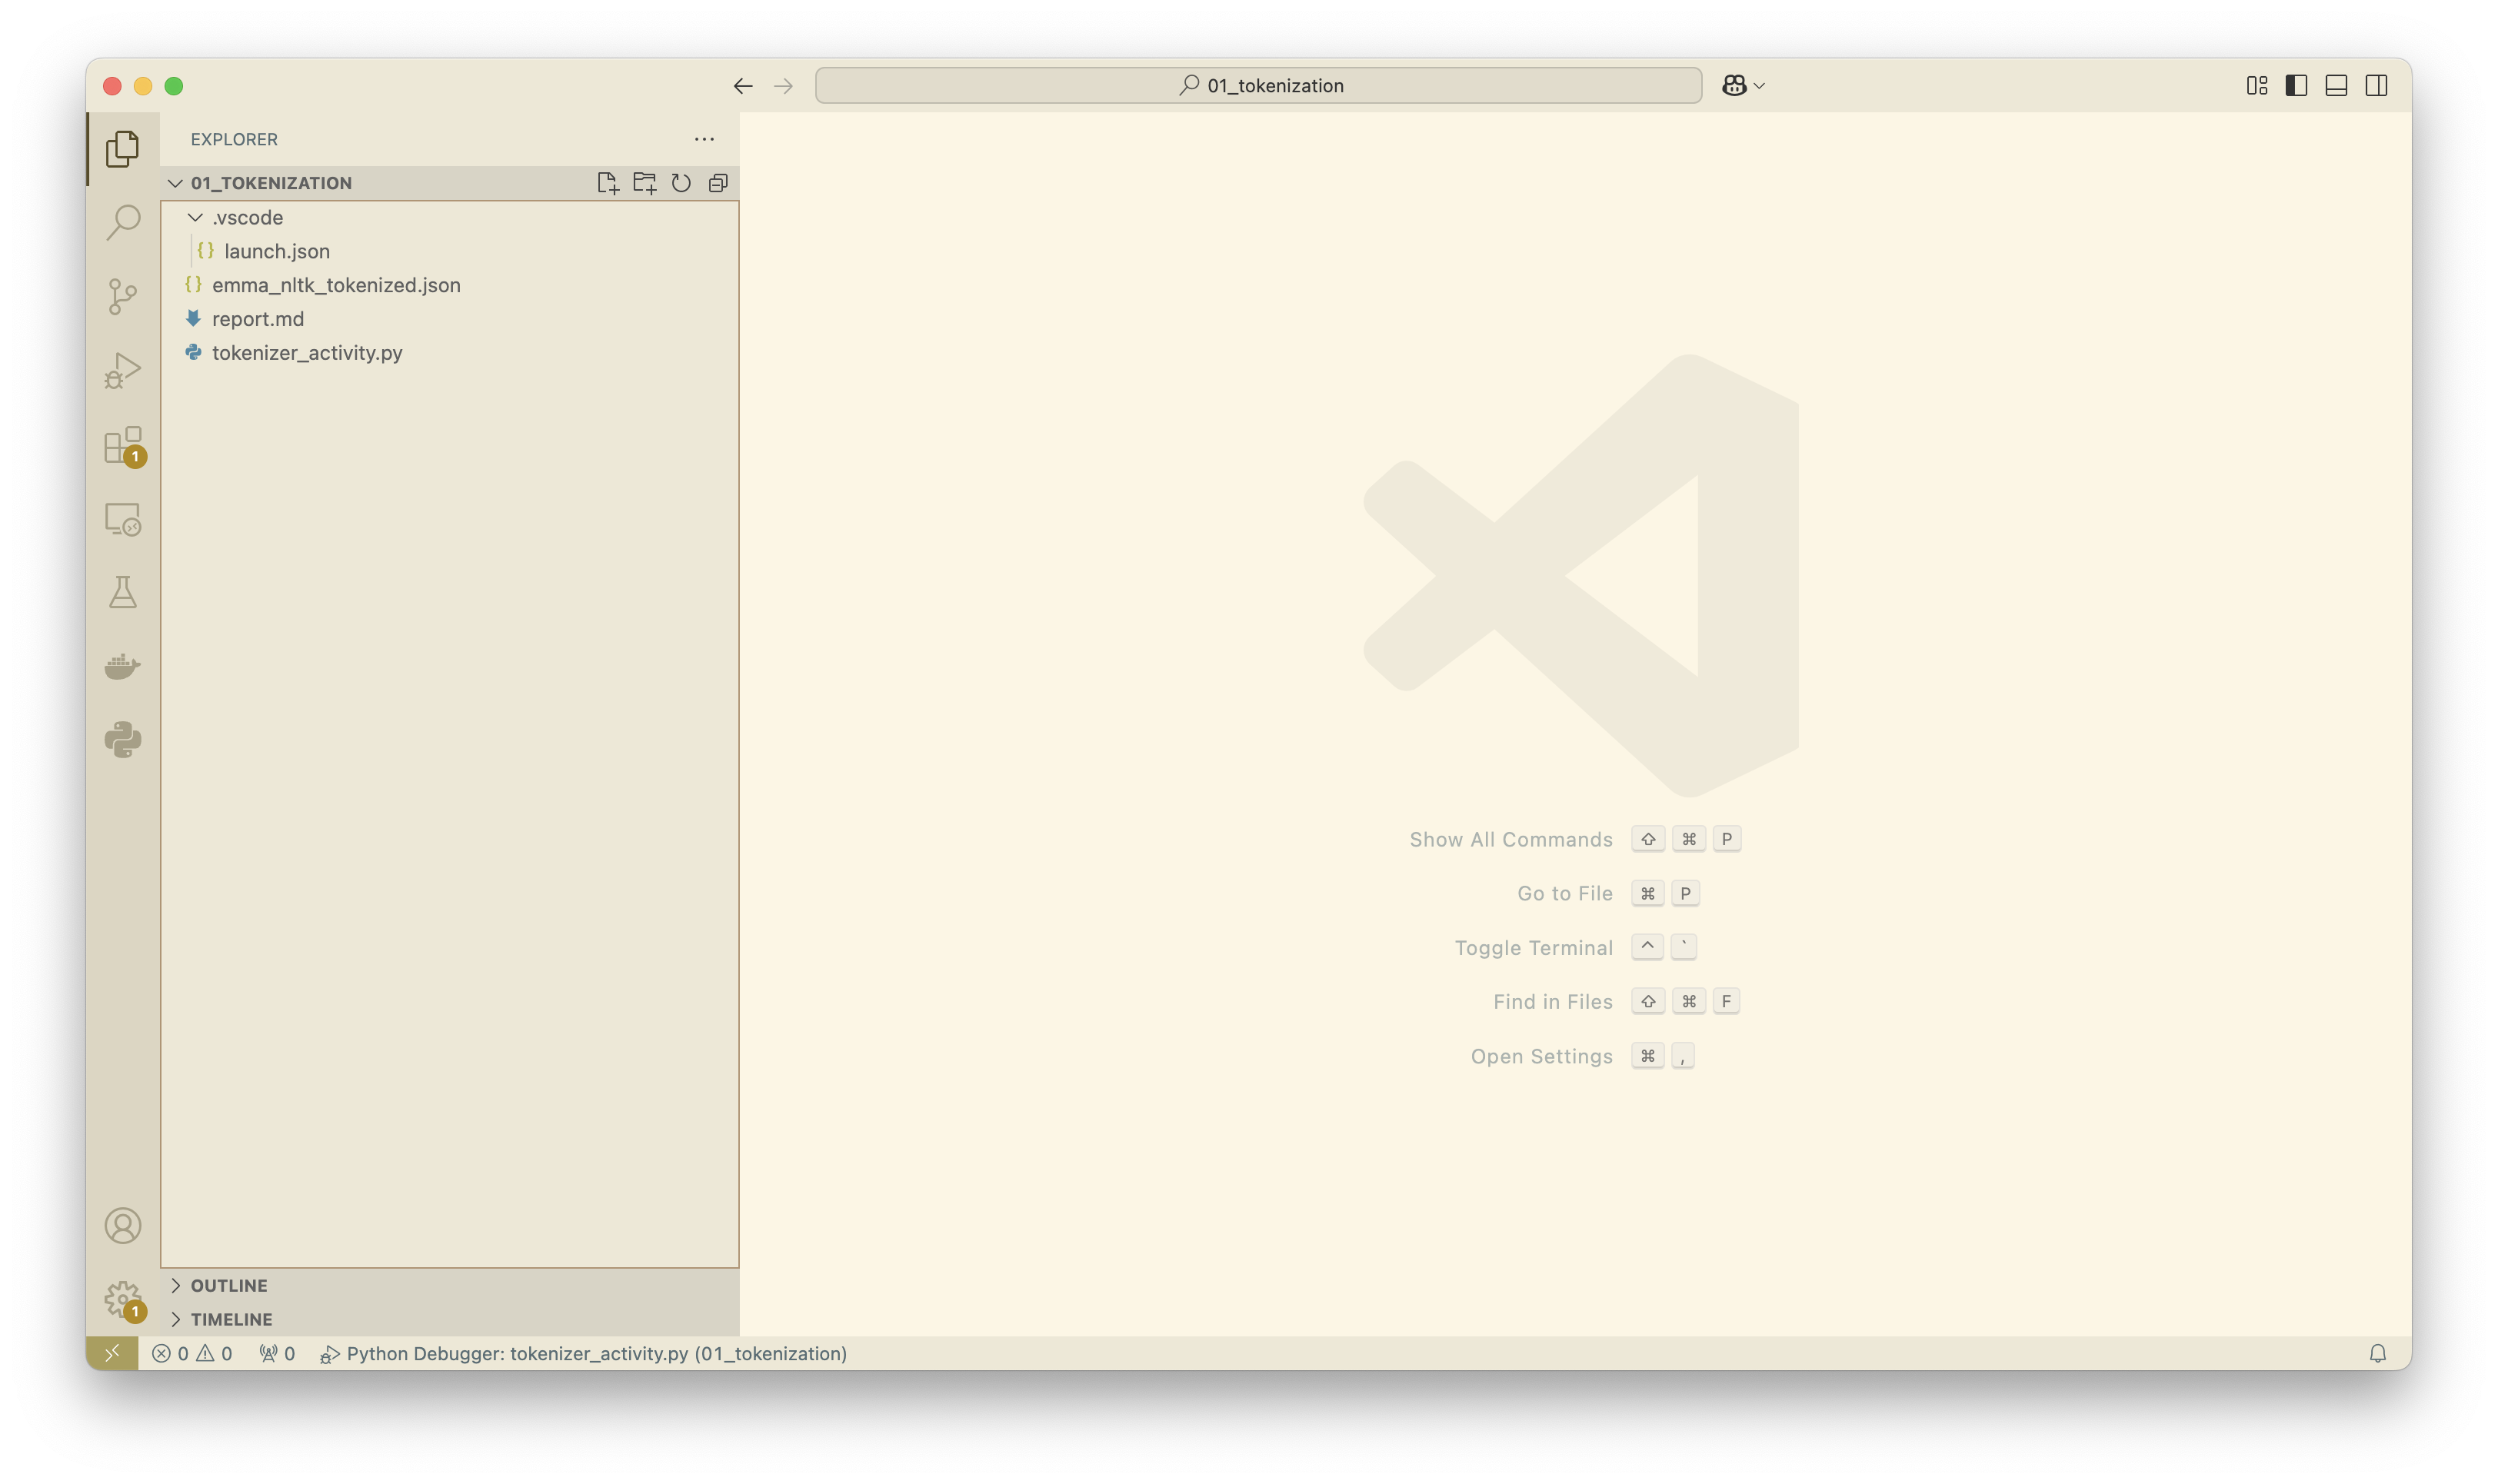The height and width of the screenshot is (1484, 2498).
Task: Open the Search view in activity bar
Action: coord(123,222)
